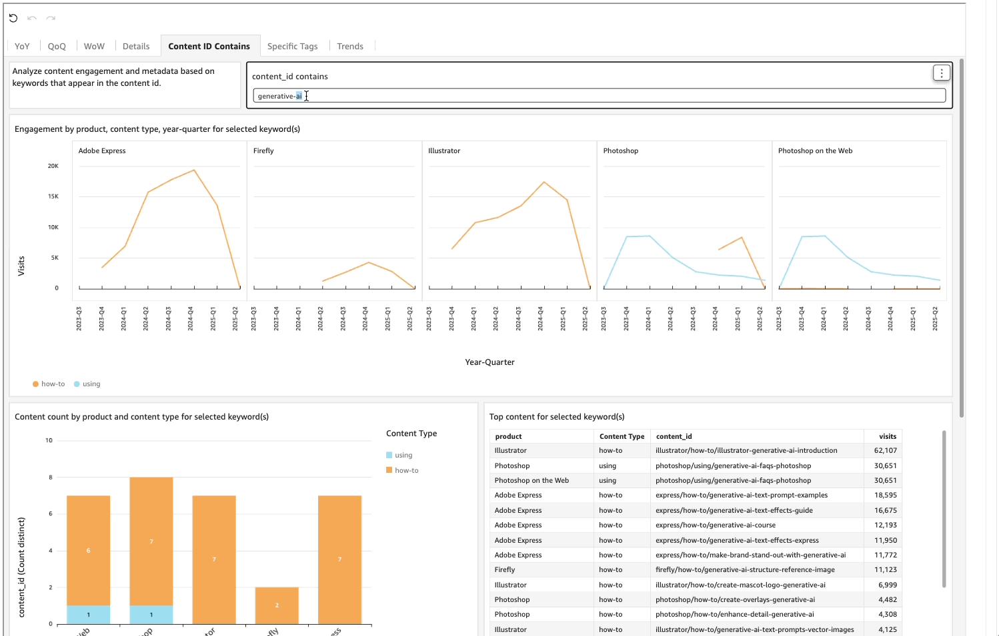Click the how-to swatch in Content Type legend

click(x=389, y=470)
